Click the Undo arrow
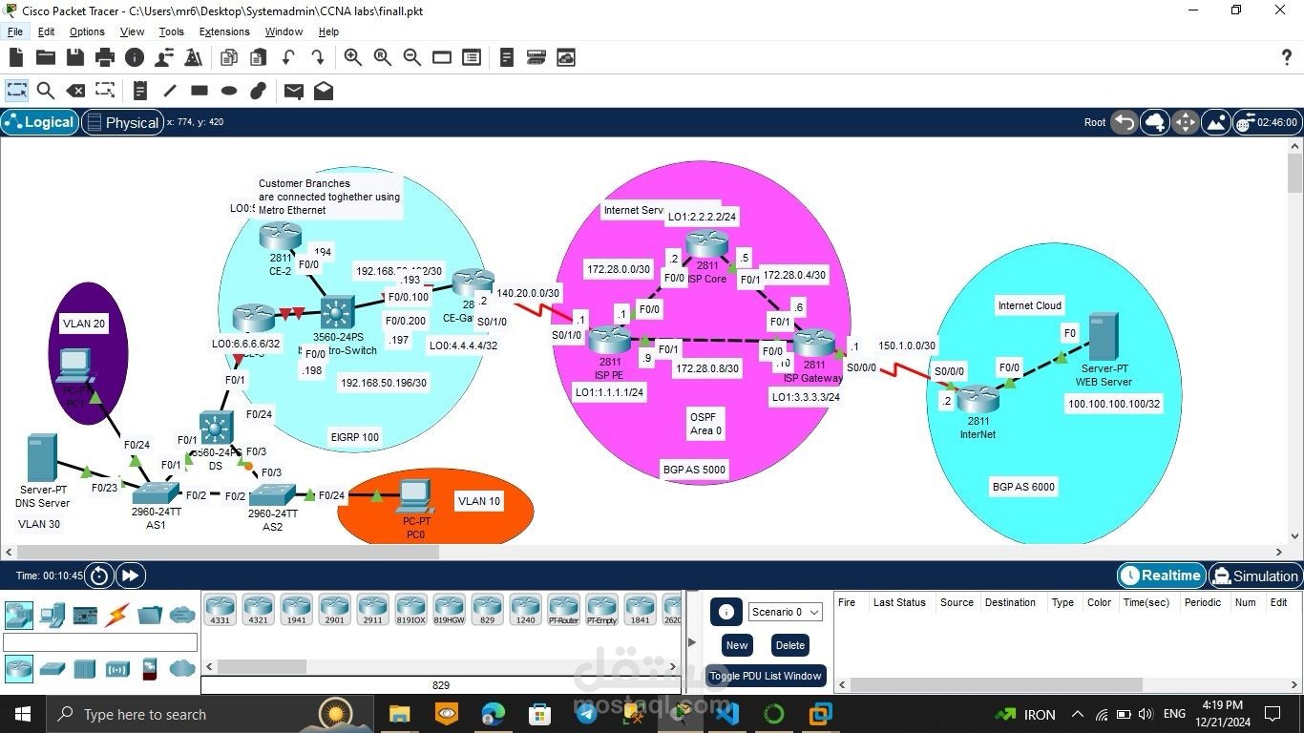 pyautogui.click(x=287, y=57)
